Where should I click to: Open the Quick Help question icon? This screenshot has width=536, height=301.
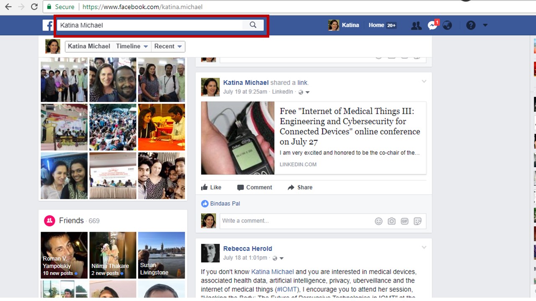coord(471,26)
